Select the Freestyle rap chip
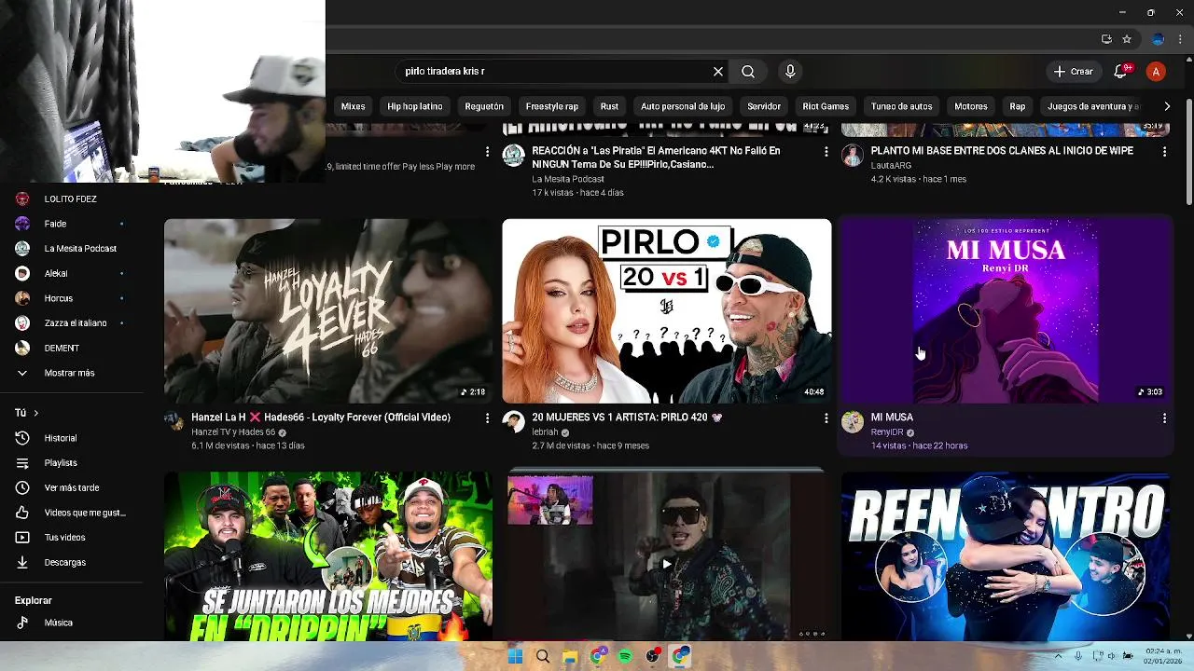The image size is (1194, 671). (x=552, y=106)
